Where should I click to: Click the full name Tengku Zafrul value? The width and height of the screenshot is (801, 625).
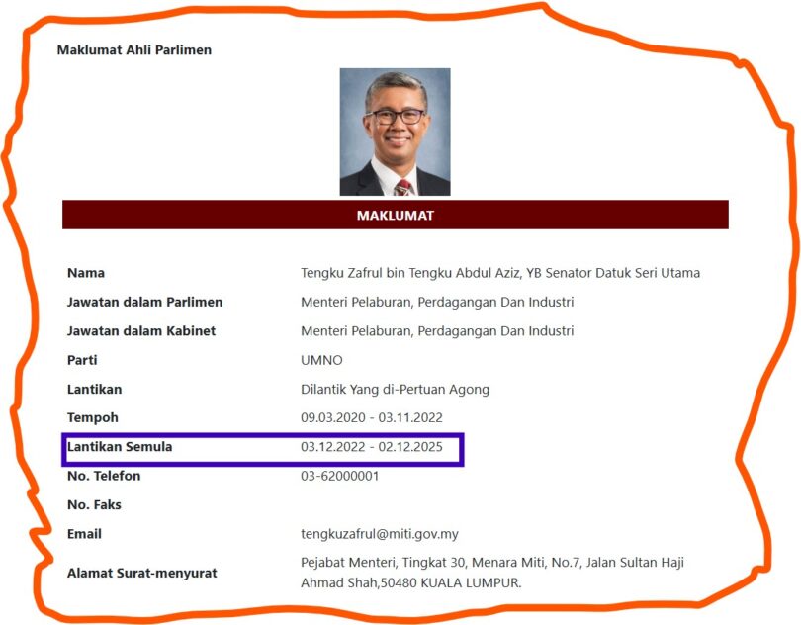[x=499, y=273]
